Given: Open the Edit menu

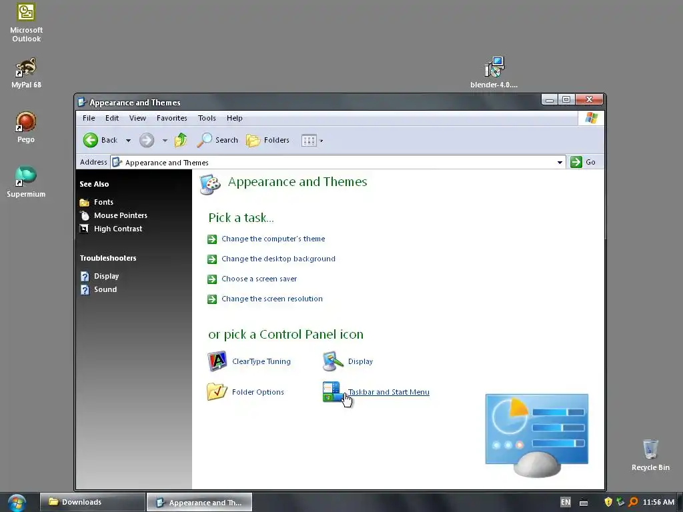Looking at the screenshot, I should [x=112, y=118].
